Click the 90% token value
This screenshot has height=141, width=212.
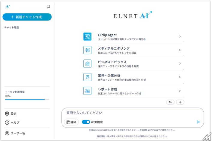pyautogui.click(x=8, y=96)
